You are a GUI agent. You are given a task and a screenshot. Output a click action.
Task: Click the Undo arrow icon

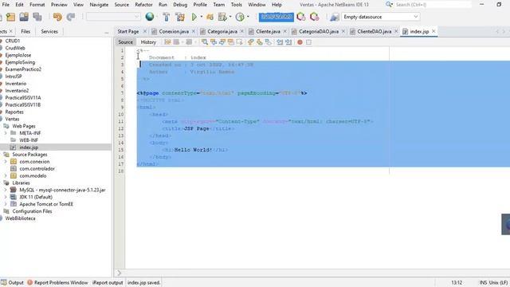click(57, 17)
